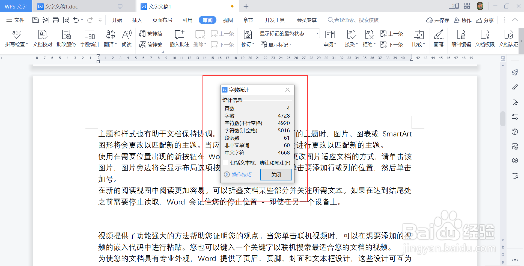
Task: Convert text with 繁转简
Action: [151, 33]
